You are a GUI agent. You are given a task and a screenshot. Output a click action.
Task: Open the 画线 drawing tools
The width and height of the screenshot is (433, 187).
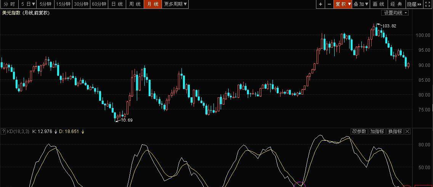(x=378, y=4)
